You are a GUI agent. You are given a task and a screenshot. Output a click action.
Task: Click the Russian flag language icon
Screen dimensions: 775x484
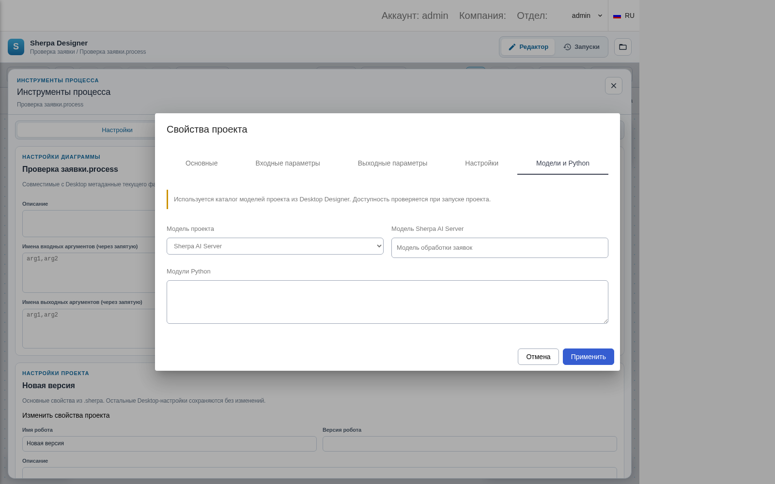coord(617,16)
